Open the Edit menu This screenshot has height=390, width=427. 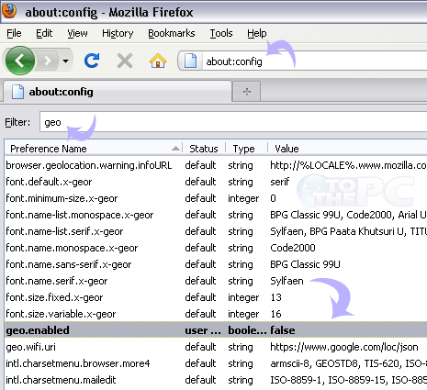[x=44, y=33]
